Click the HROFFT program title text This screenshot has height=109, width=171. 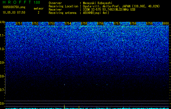click(x=17, y=2)
